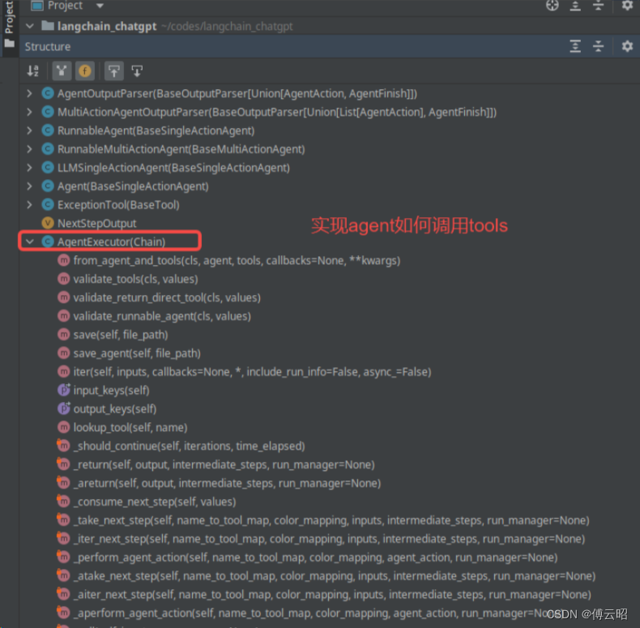
Task: Select ExceptionTool(BaseTool) class row
Action: click(x=118, y=204)
